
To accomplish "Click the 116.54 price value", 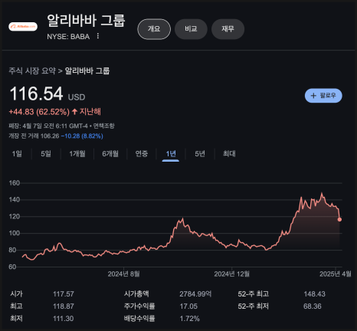I will pyautogui.click(x=36, y=93).
